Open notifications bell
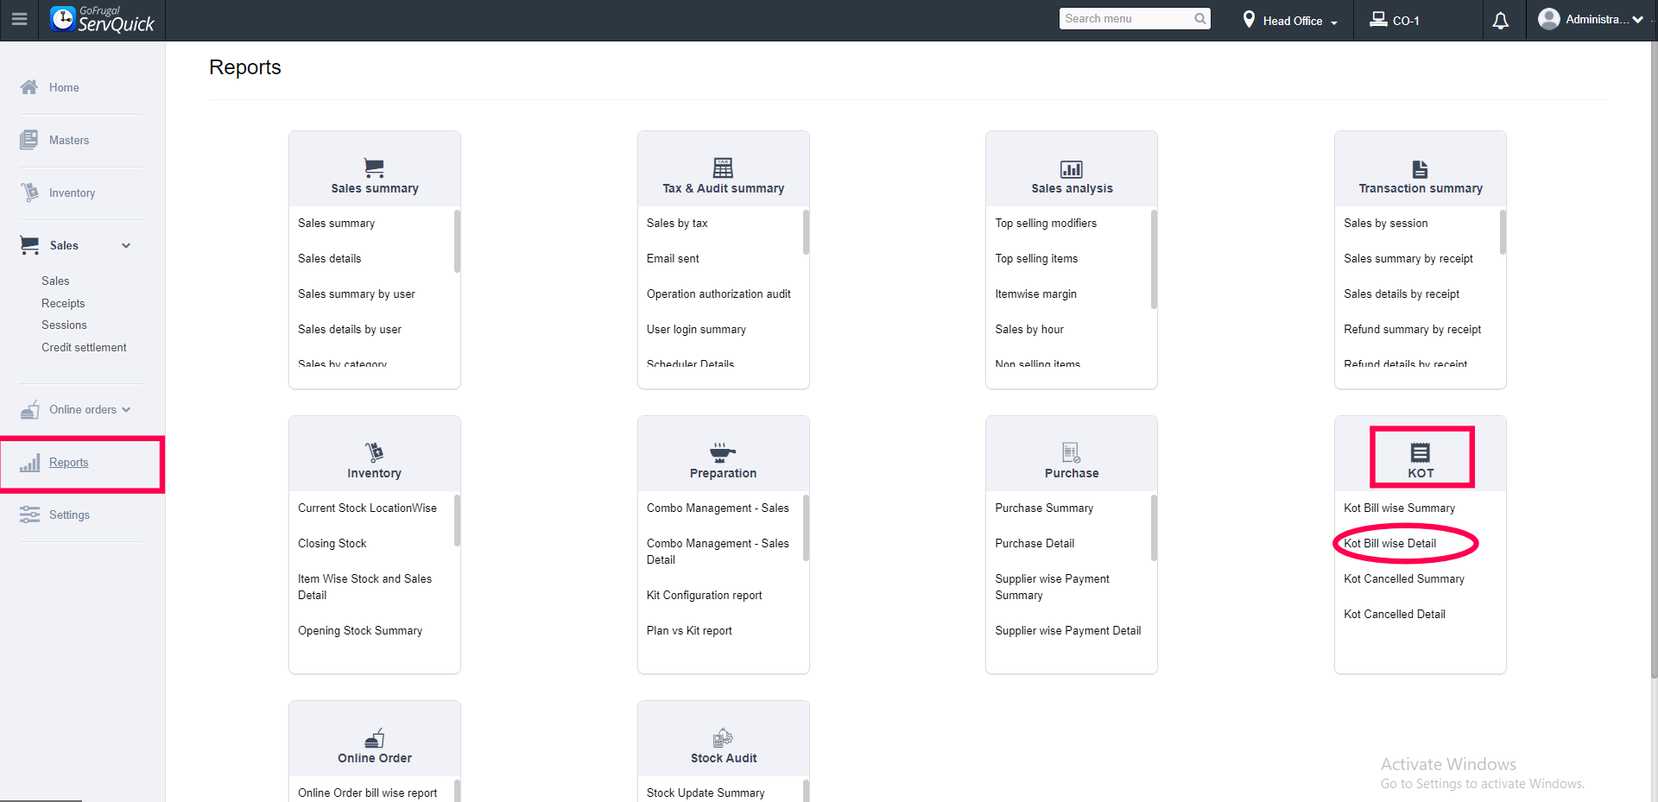The image size is (1658, 802). click(1501, 20)
